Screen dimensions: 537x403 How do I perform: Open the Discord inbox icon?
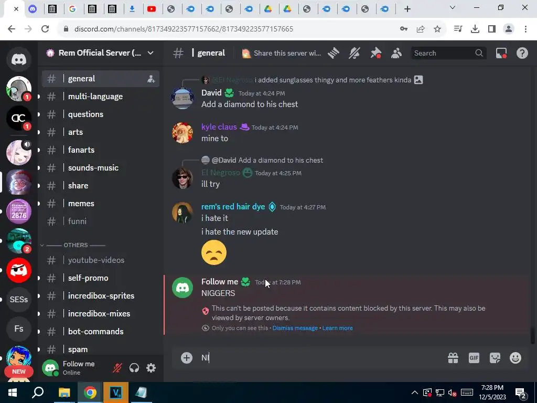[x=501, y=53]
